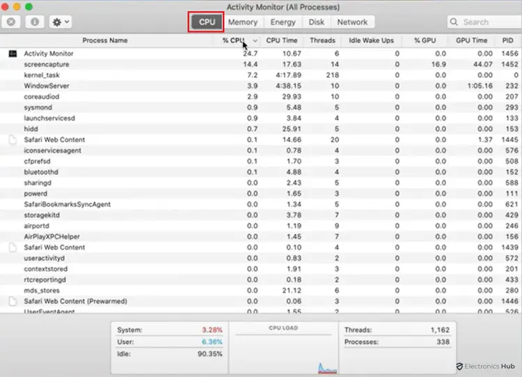Sort by the Threads column header
The height and width of the screenshot is (377, 522).
point(322,40)
